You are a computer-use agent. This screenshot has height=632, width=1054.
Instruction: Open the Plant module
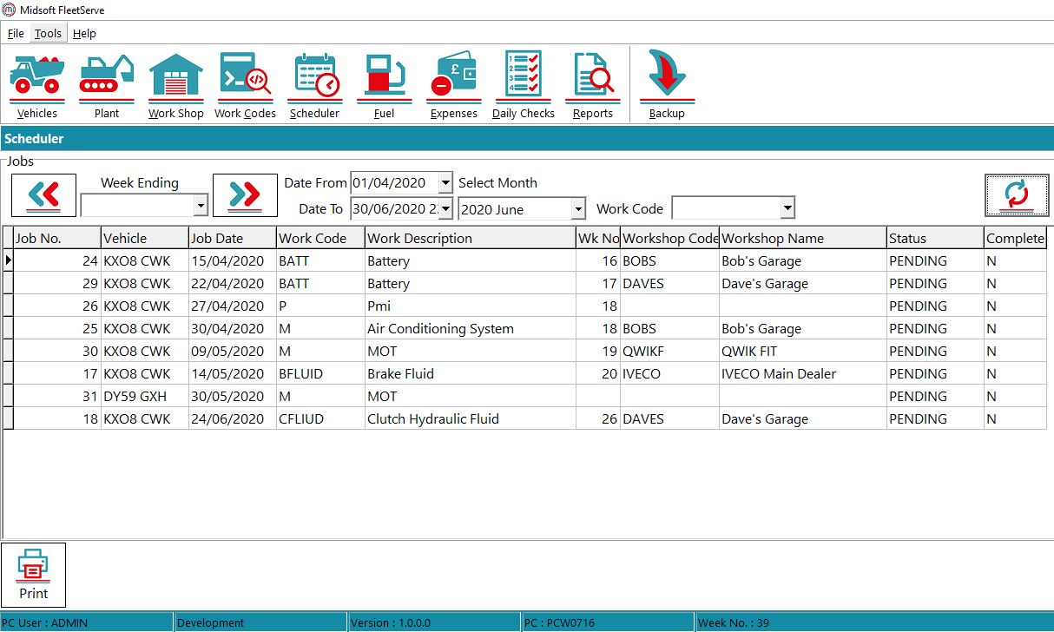click(x=106, y=82)
